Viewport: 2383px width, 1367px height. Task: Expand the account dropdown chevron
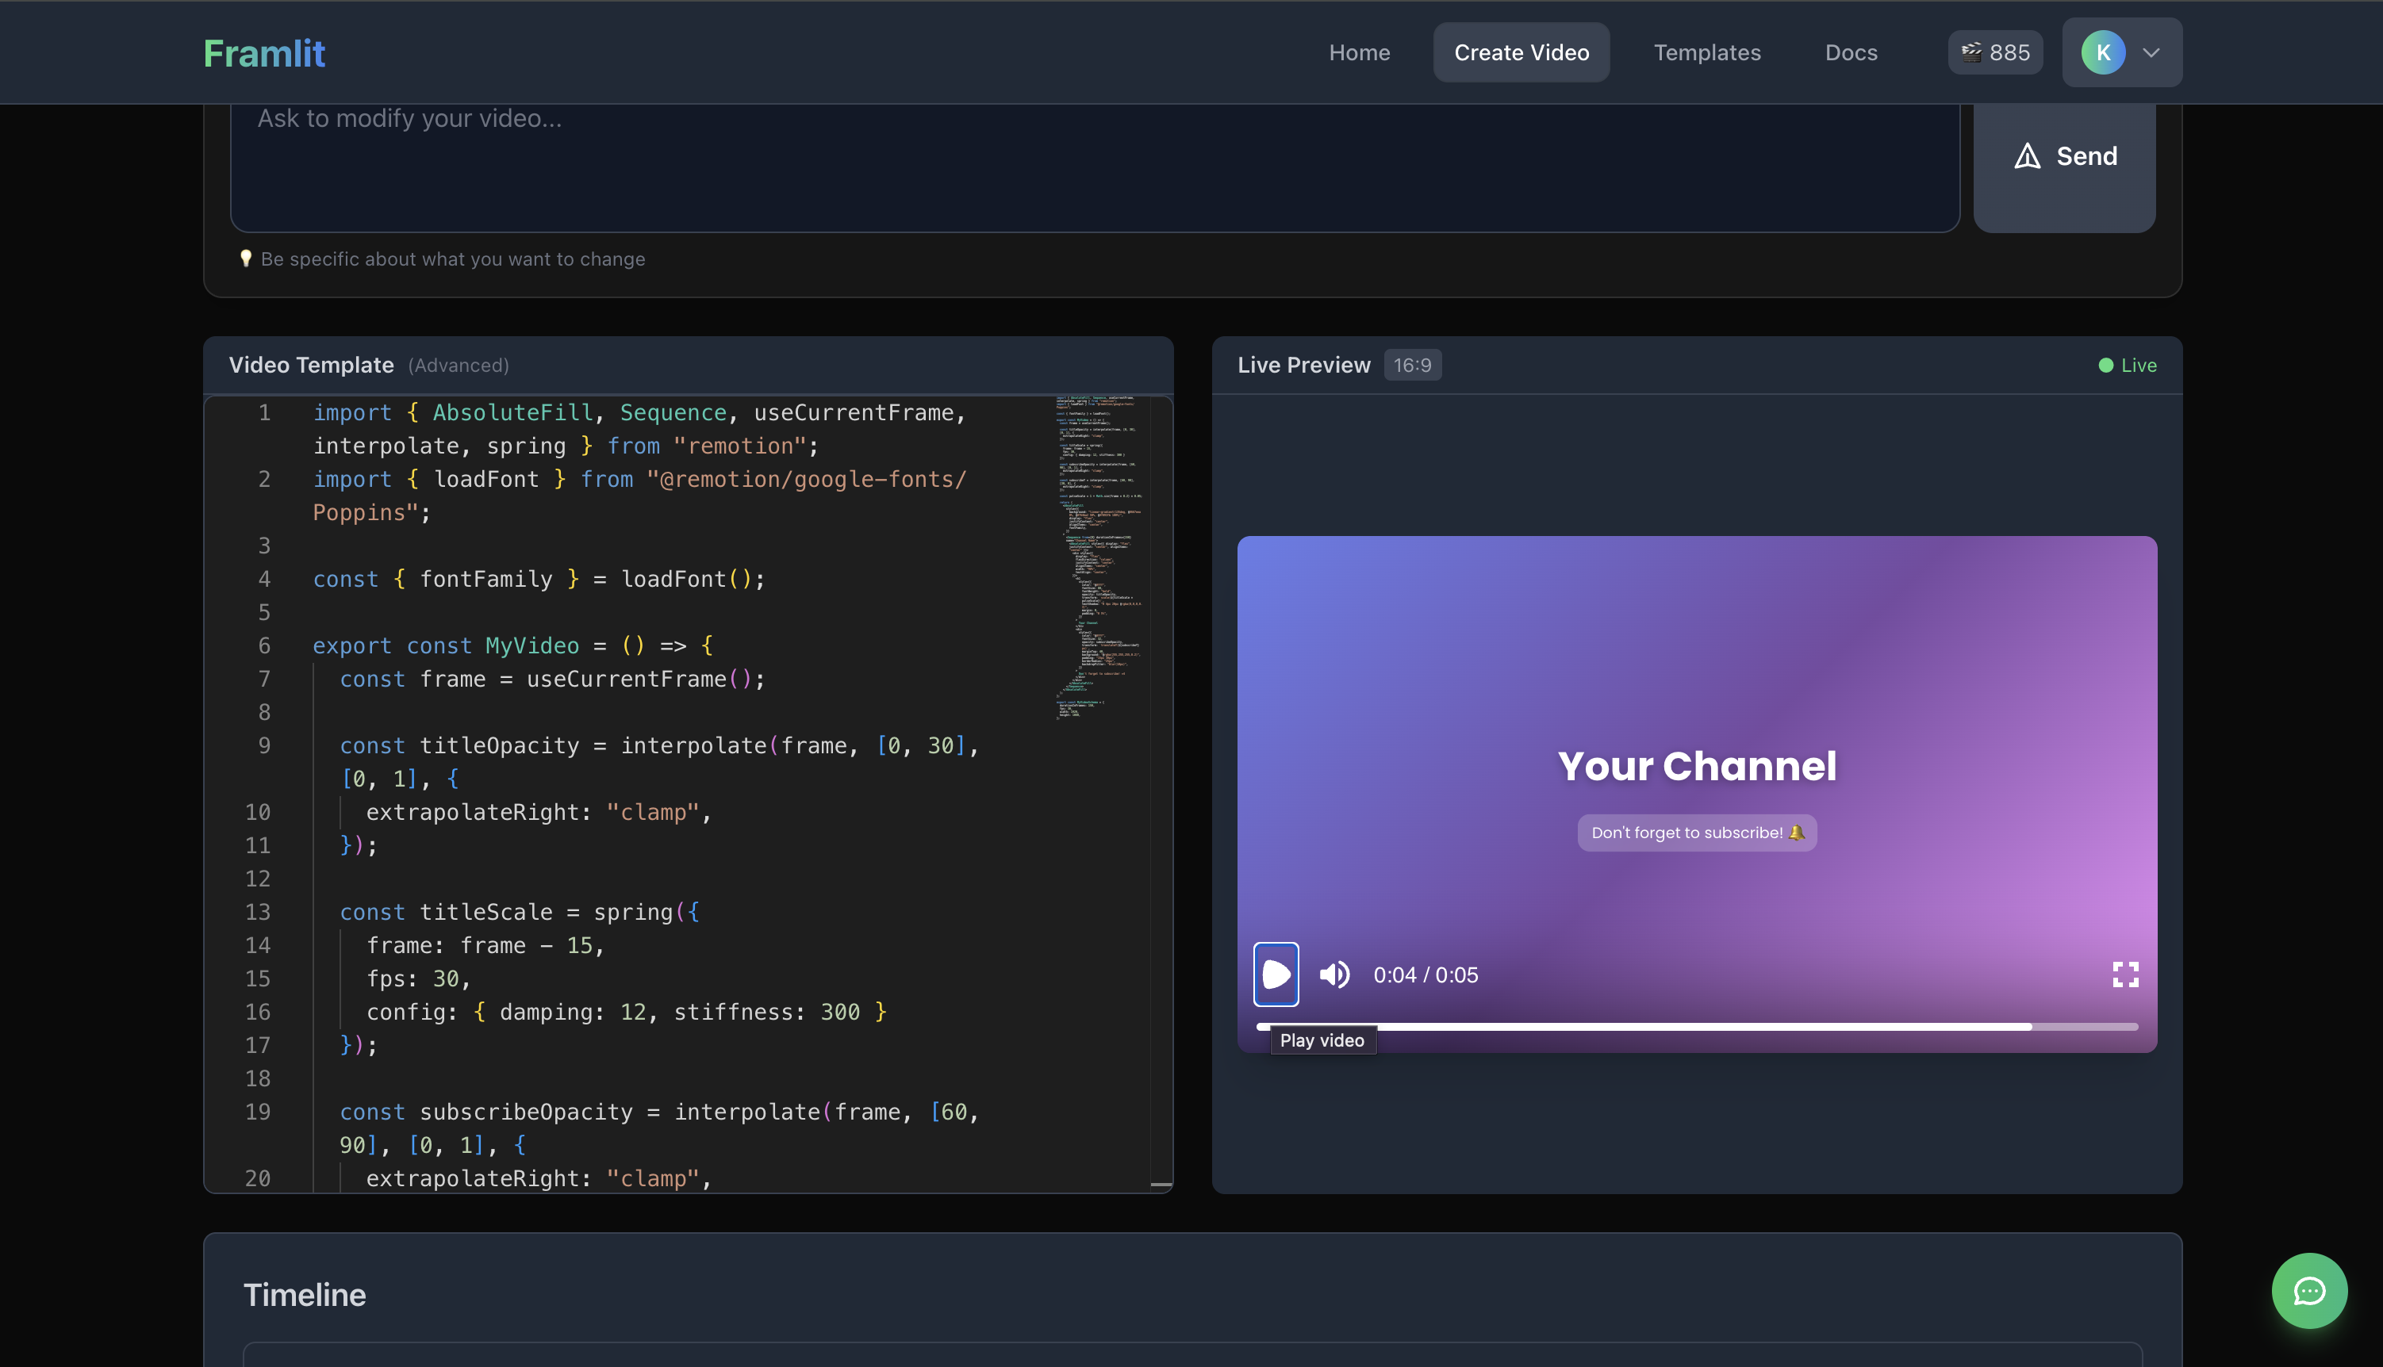click(x=2151, y=52)
